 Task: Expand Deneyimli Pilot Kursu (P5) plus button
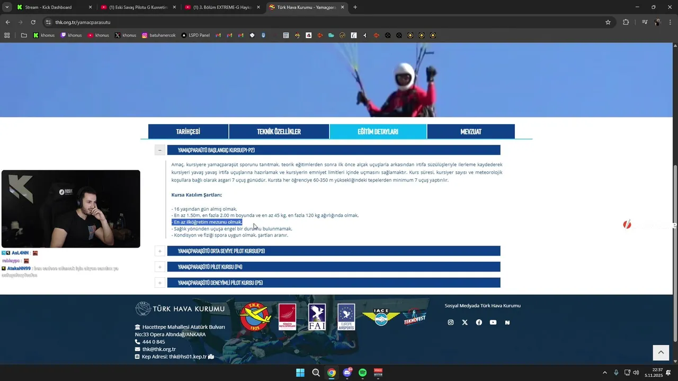click(x=160, y=283)
